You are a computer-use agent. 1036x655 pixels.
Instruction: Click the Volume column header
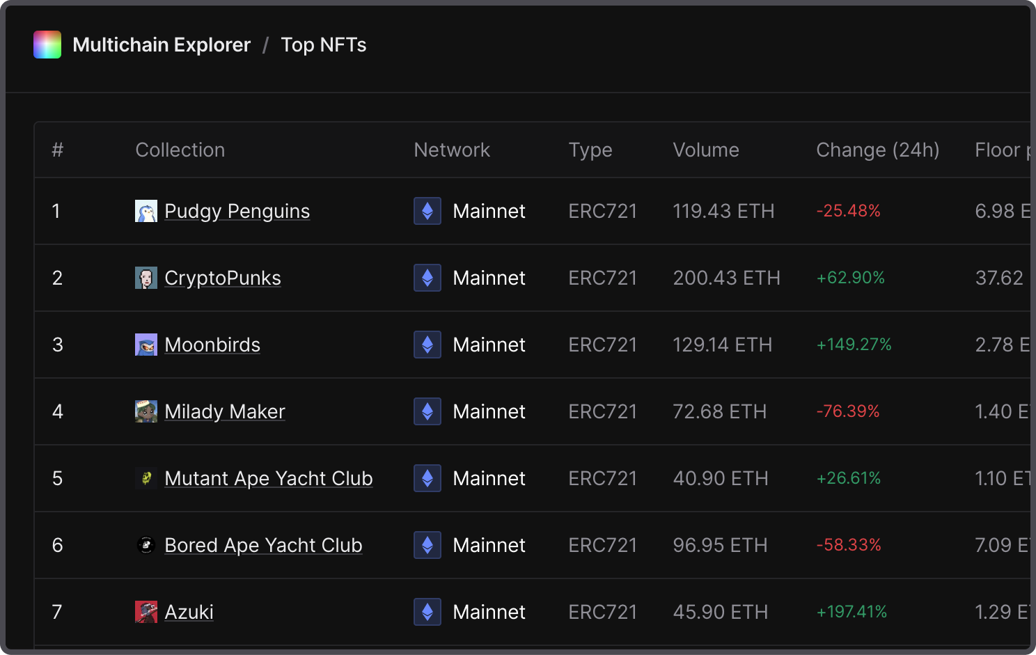coord(706,150)
